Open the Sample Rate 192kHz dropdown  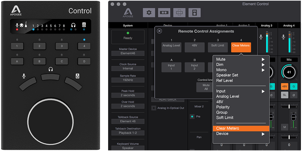pos(128,80)
